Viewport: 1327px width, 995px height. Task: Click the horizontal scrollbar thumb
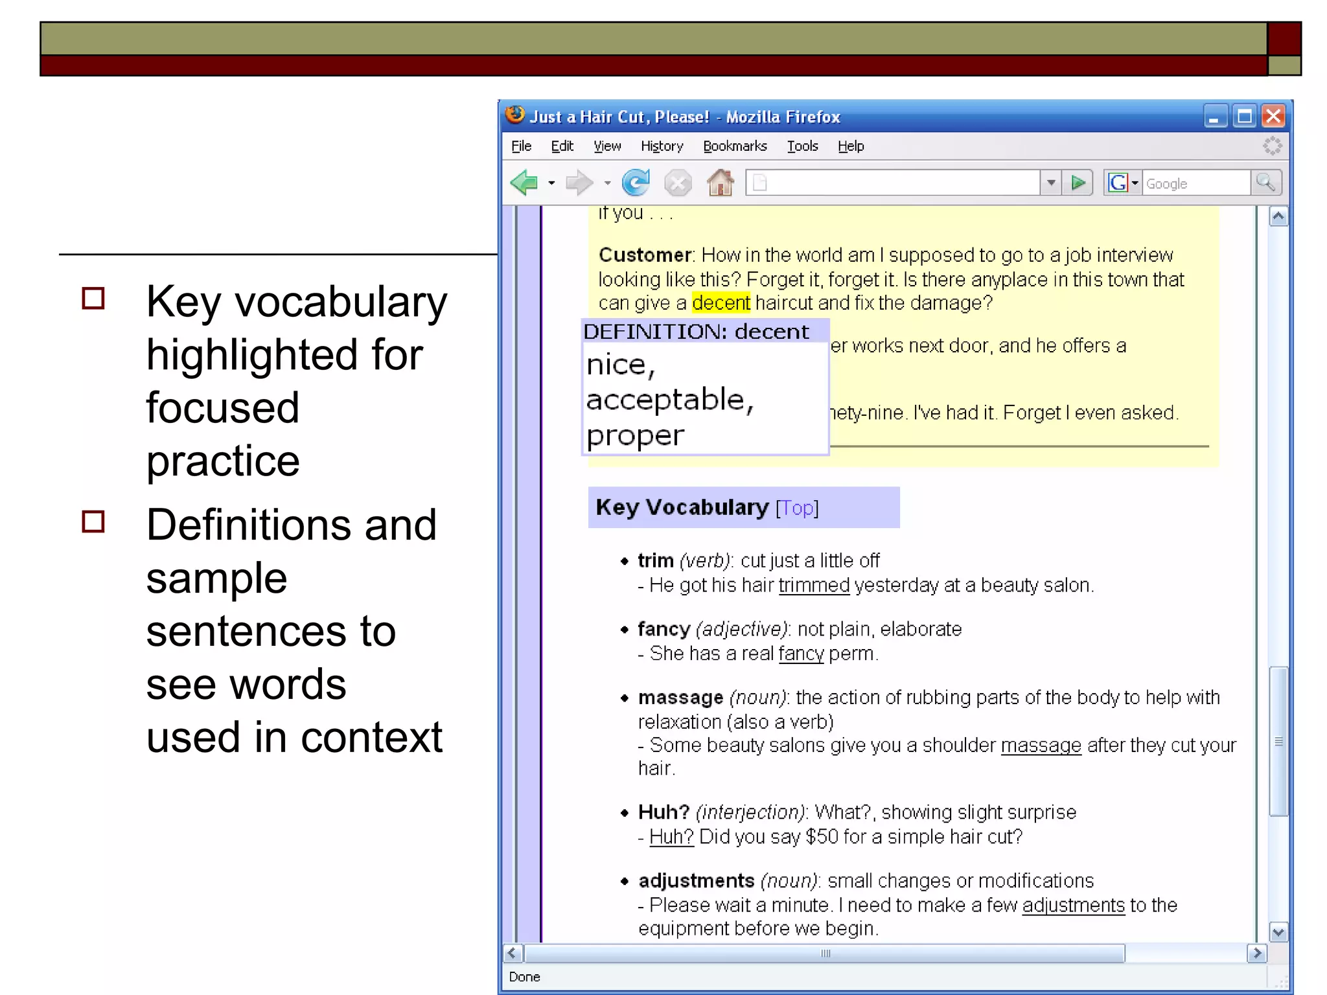825,953
